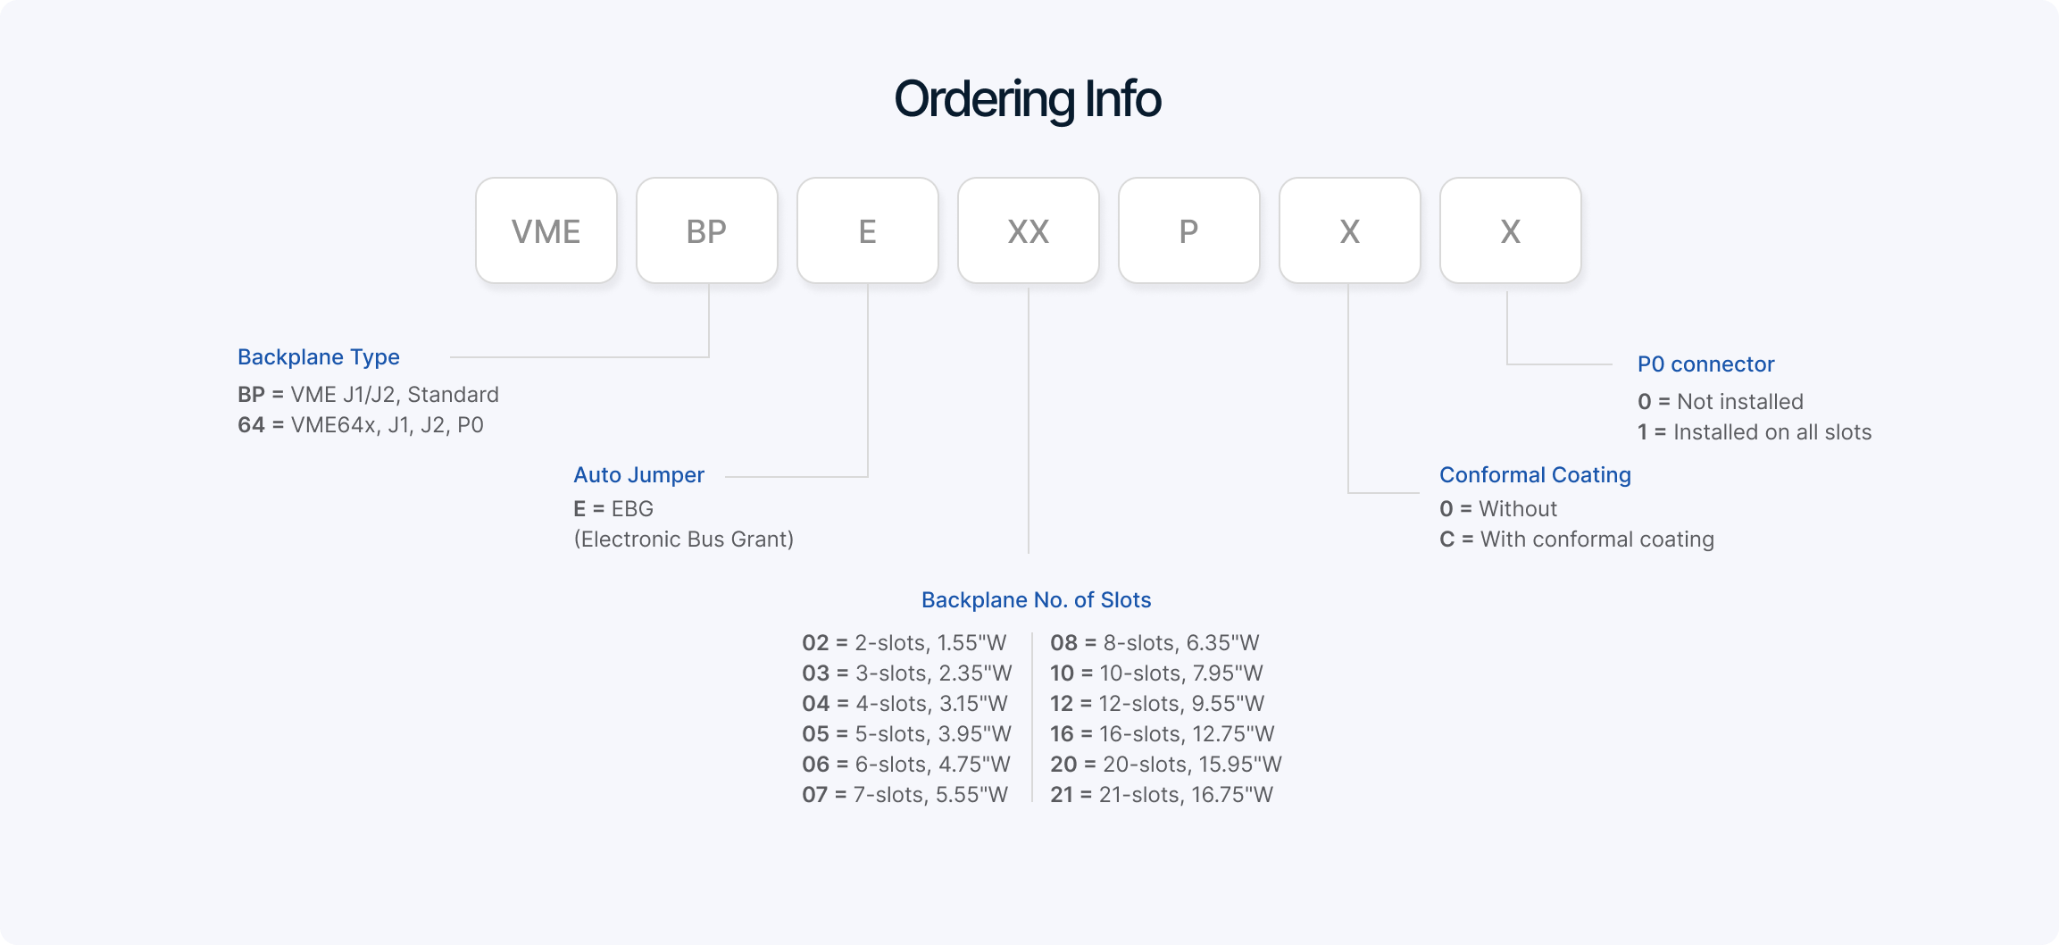The width and height of the screenshot is (2059, 945).
Task: Click the E auto jumper box
Action: point(868,231)
